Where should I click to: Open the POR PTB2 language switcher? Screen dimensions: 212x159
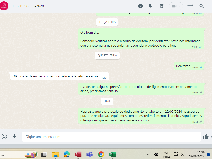pyautogui.click(x=166, y=154)
